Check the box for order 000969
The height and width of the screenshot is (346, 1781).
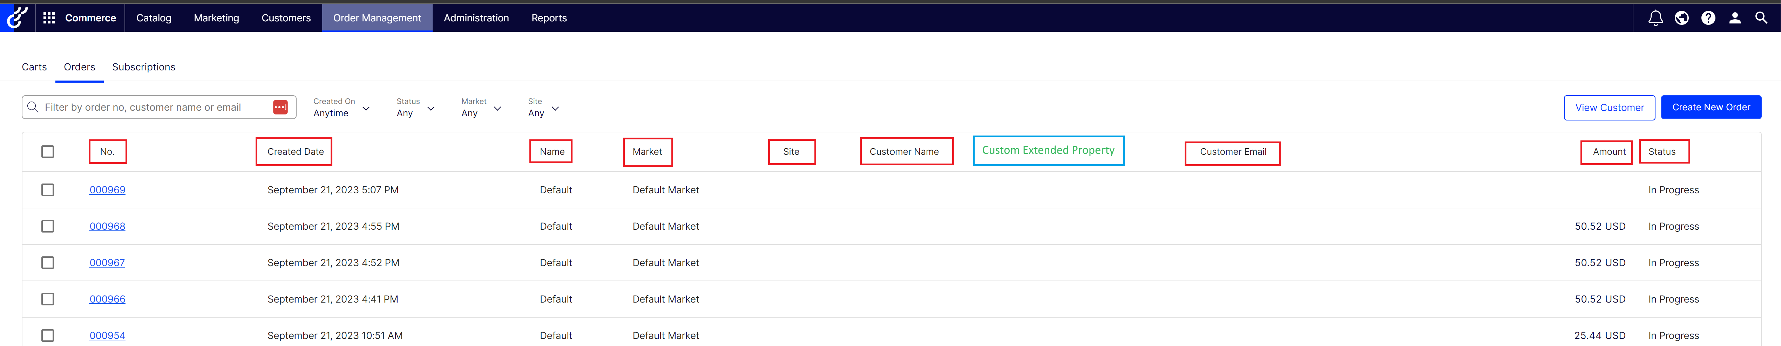pyautogui.click(x=48, y=190)
